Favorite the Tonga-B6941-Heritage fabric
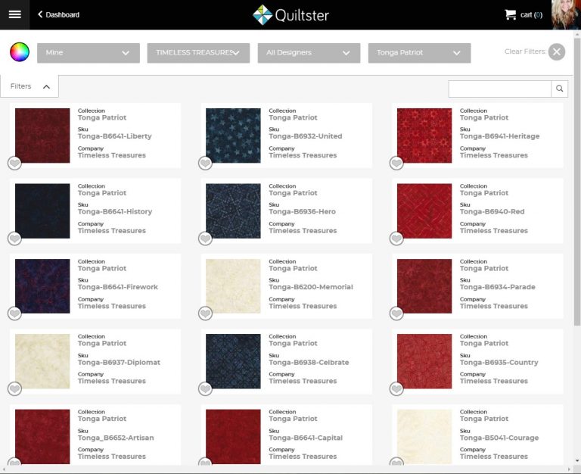The height and width of the screenshot is (474, 581). coord(396,163)
